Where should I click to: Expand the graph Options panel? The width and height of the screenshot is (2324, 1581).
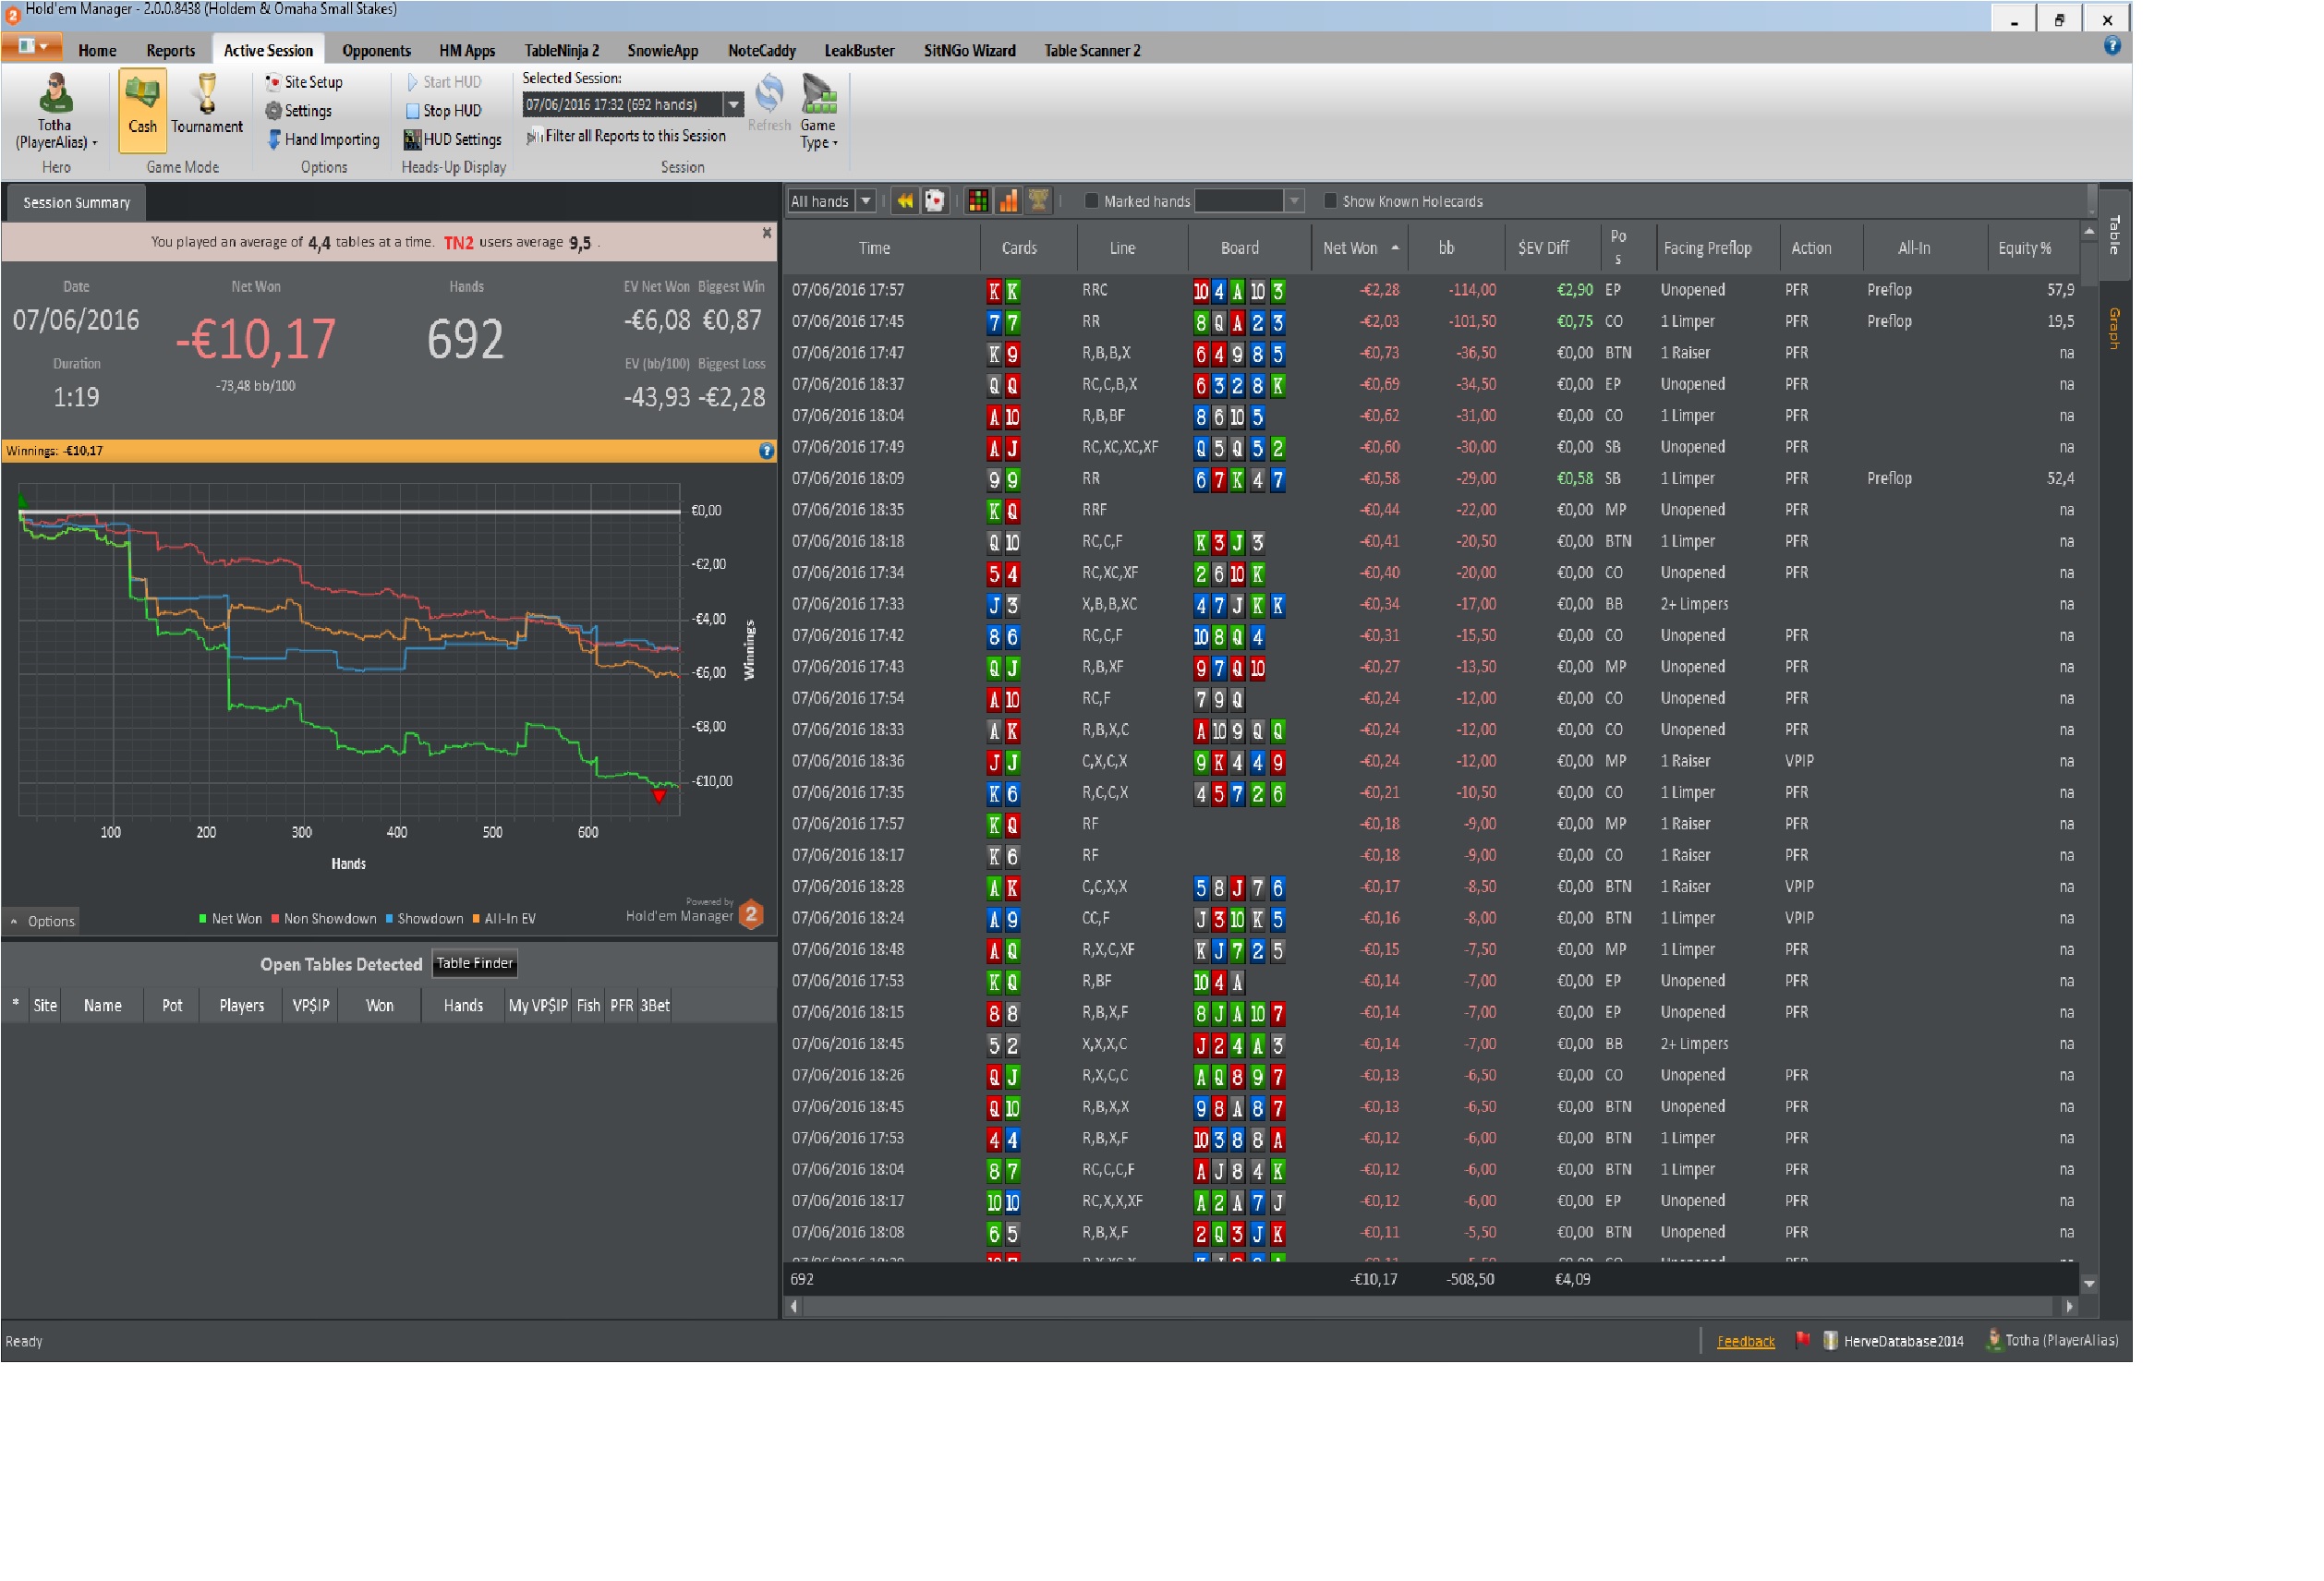coord(41,921)
